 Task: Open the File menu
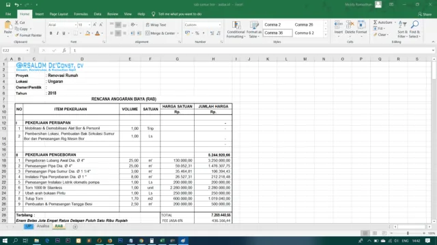click(8, 14)
